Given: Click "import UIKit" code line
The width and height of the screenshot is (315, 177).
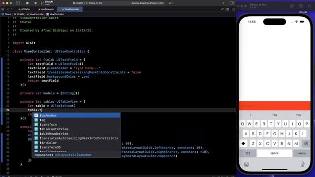Looking at the screenshot, I should pyautogui.click(x=24, y=43).
